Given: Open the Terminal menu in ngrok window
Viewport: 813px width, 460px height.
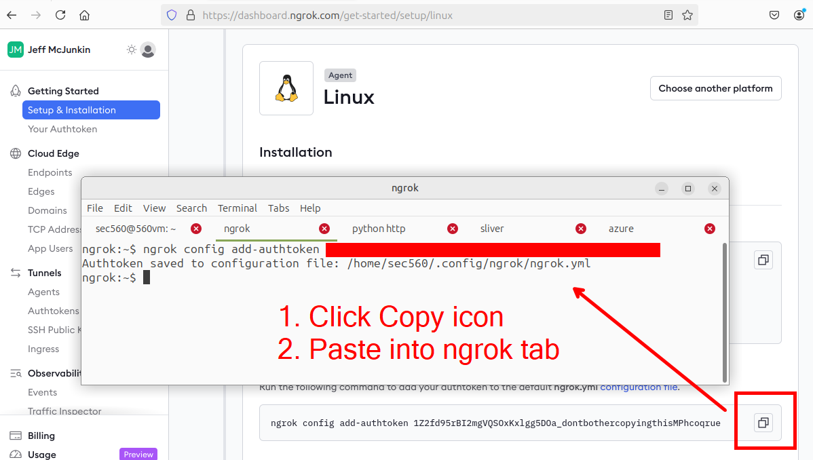Looking at the screenshot, I should click(237, 208).
